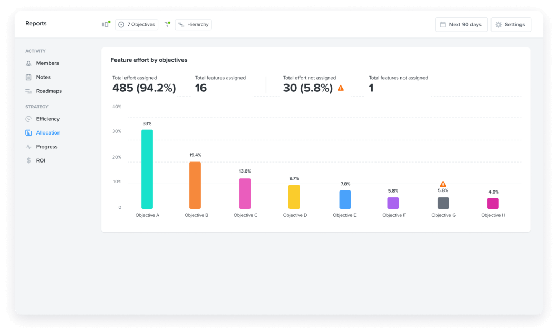This screenshot has width=558, height=334.
Task: Select the Allocation report icon
Action: click(29, 132)
